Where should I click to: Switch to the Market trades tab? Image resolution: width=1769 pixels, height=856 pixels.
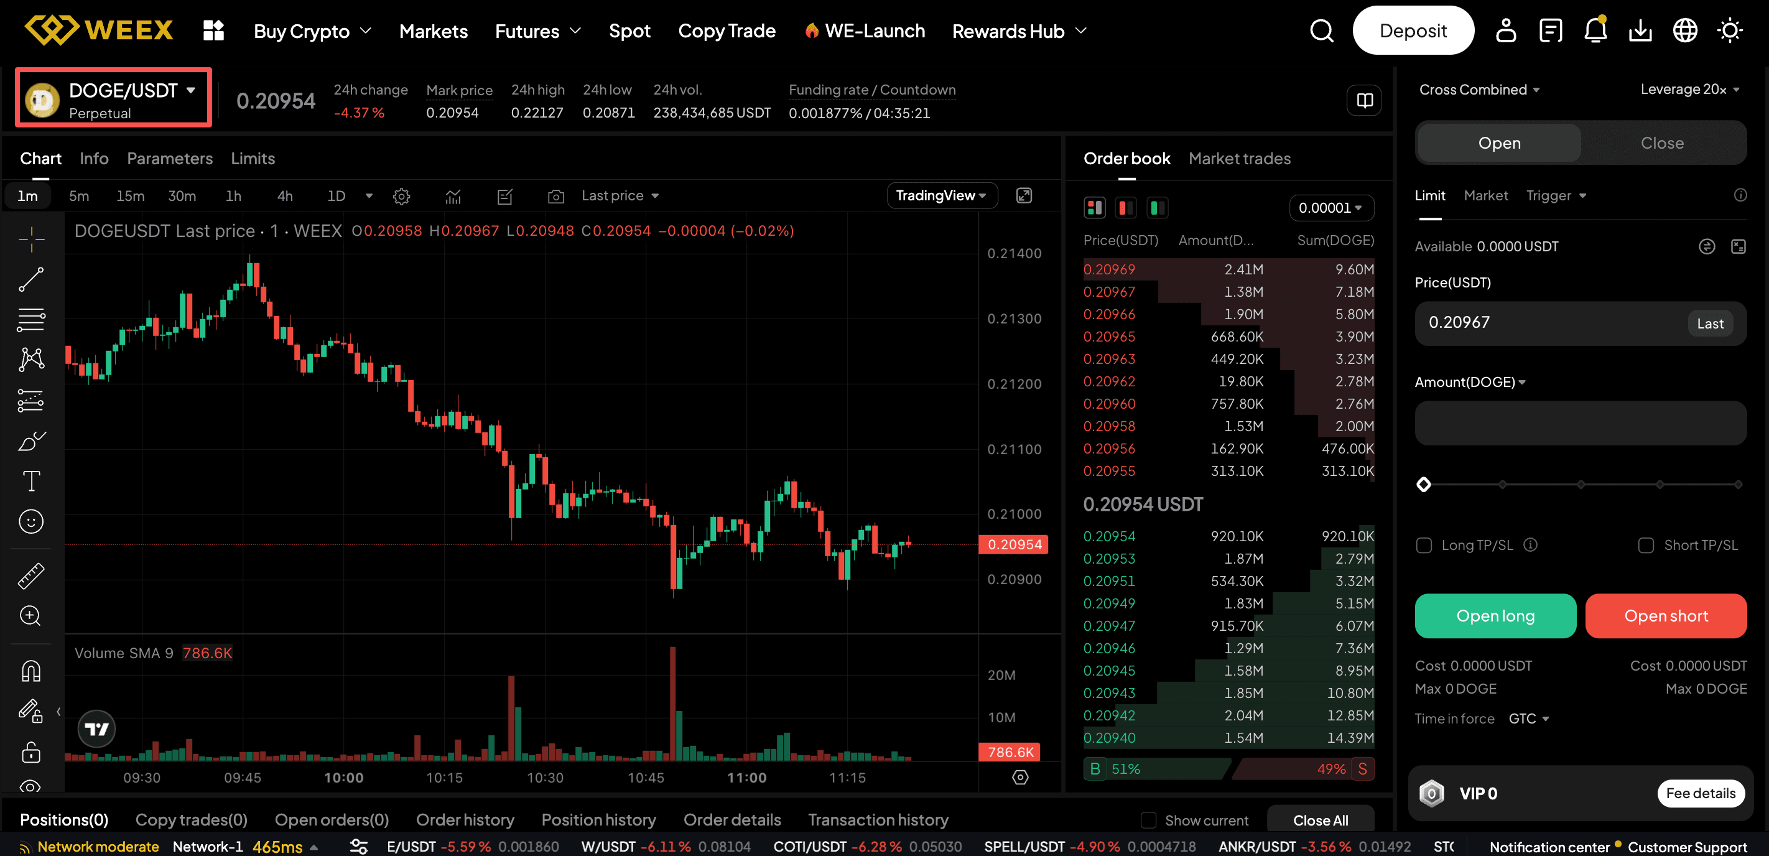[1240, 159]
